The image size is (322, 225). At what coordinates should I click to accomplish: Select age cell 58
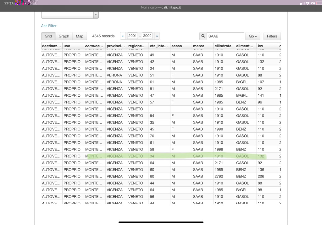(x=159, y=149)
